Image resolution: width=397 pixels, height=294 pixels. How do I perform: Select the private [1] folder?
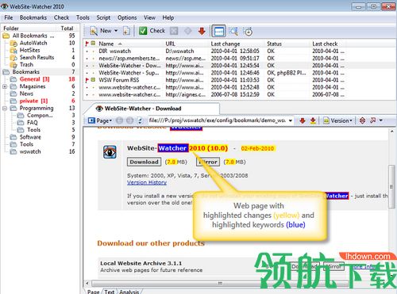33,101
